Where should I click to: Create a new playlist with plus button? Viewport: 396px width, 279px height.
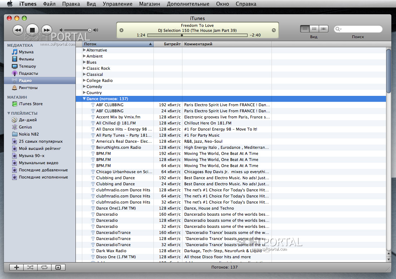pos(16,268)
